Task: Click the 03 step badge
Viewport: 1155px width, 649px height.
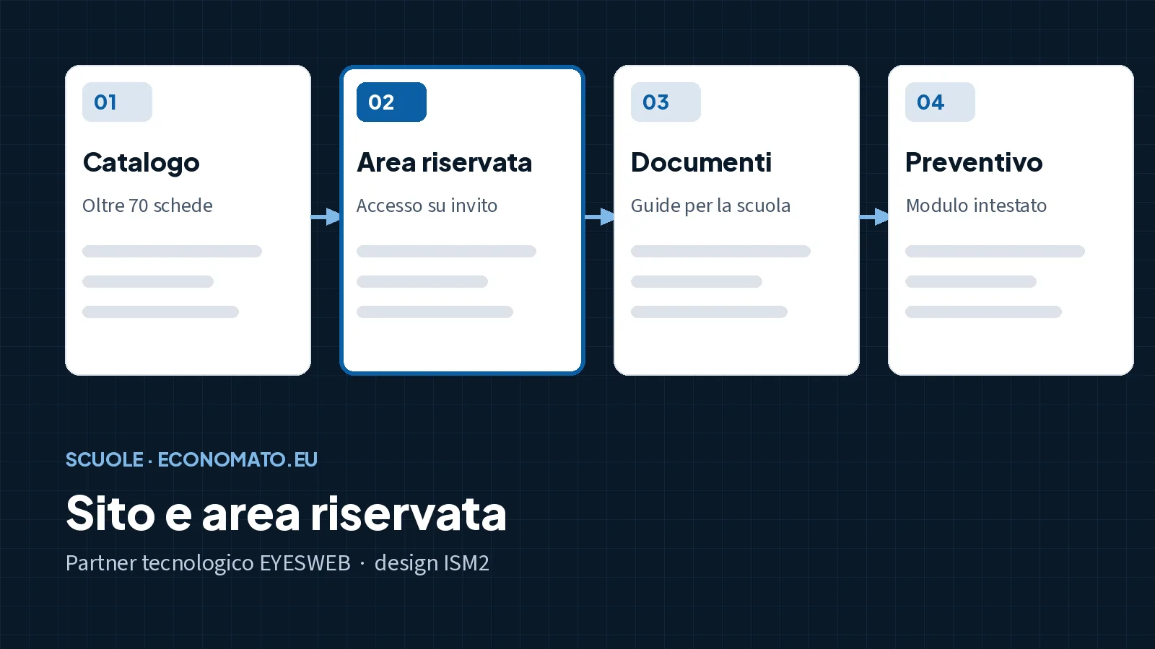Action: 666,102
